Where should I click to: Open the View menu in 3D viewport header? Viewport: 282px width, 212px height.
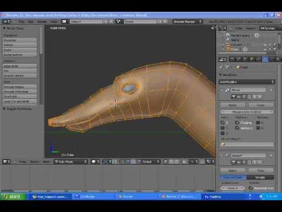click(x=23, y=162)
